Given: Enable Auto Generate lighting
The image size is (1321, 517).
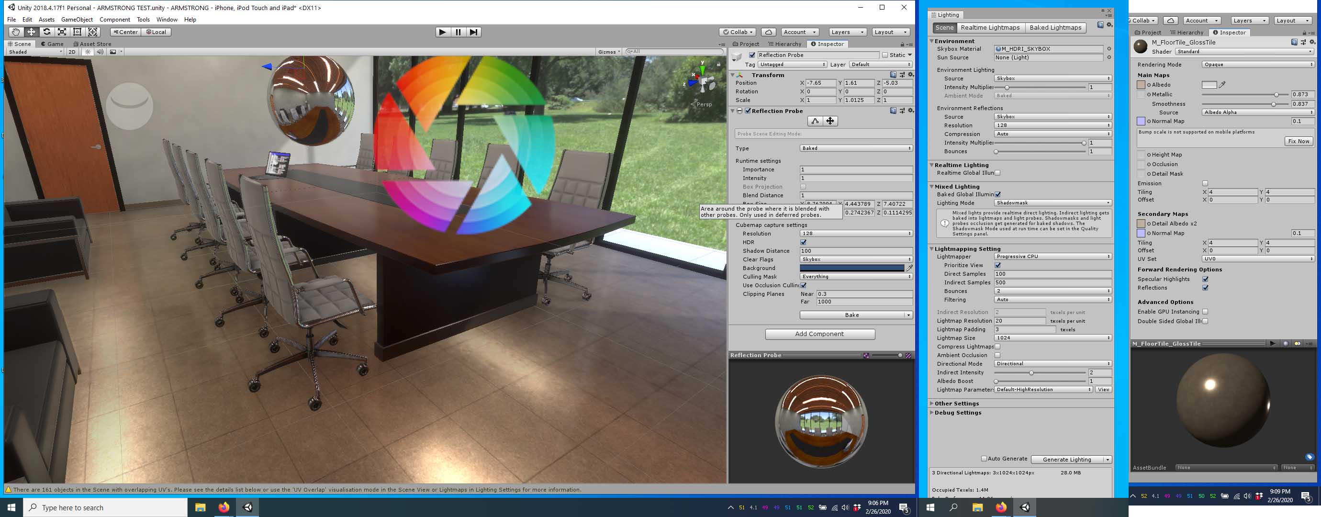Looking at the screenshot, I should pos(985,459).
